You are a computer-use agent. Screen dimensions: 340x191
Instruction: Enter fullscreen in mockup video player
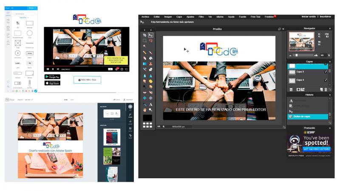coord(126,69)
